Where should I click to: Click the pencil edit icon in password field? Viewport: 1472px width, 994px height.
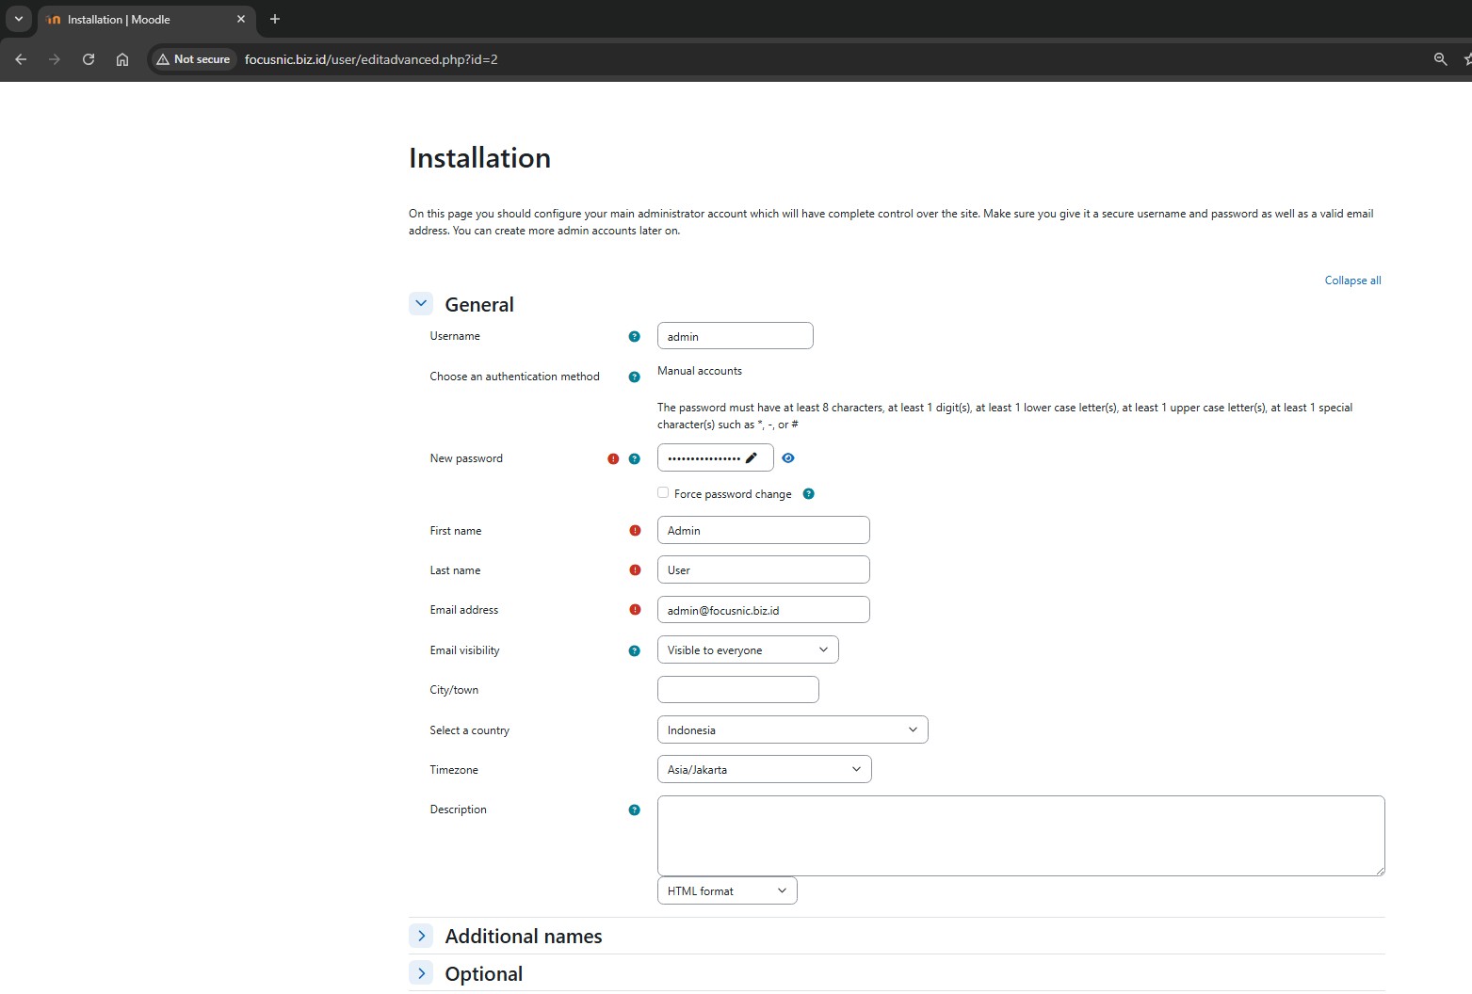[x=751, y=458]
